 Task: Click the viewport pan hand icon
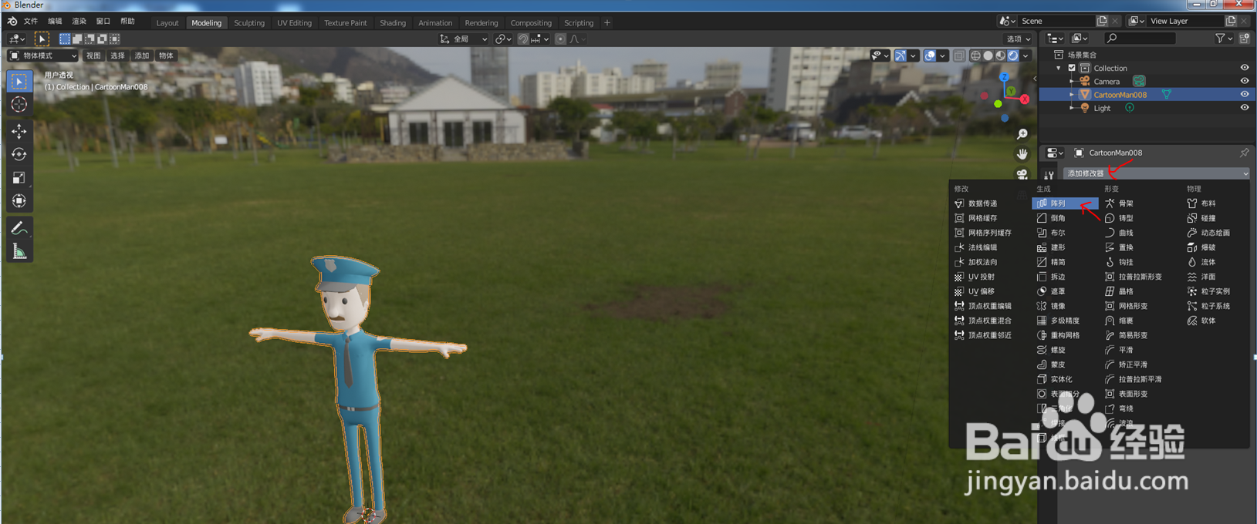[1022, 154]
